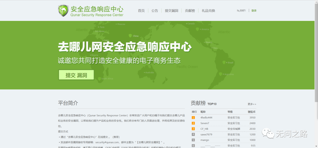Click the 安全实习生 level in mango row

coord(234,140)
